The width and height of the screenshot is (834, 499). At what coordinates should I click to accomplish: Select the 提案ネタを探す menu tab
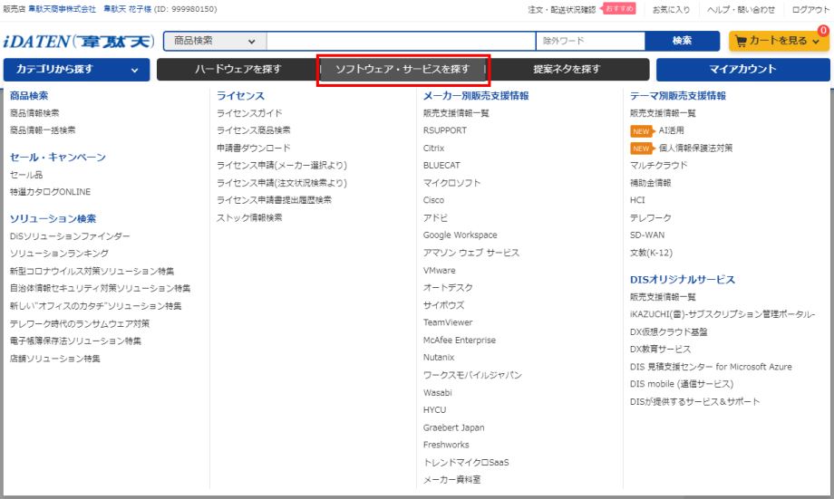pyautogui.click(x=567, y=70)
